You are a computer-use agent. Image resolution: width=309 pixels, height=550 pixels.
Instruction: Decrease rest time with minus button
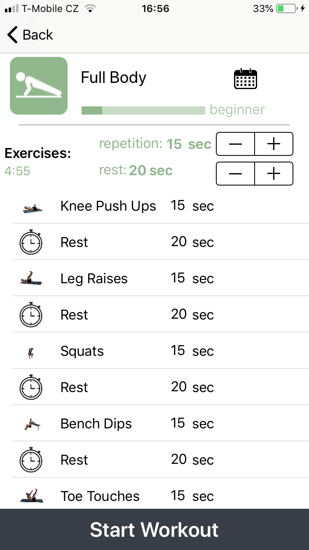(x=235, y=174)
